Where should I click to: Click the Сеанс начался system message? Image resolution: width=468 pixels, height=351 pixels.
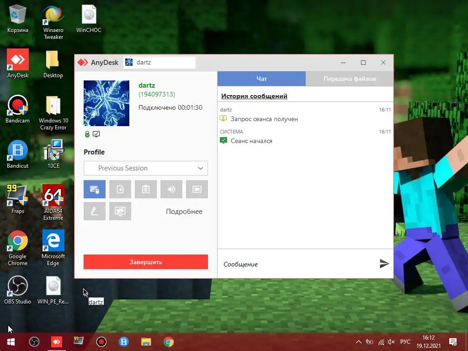pyautogui.click(x=251, y=141)
